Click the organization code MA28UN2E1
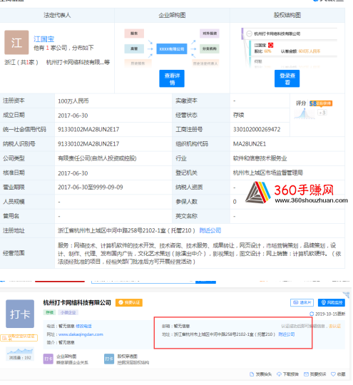 250,144
